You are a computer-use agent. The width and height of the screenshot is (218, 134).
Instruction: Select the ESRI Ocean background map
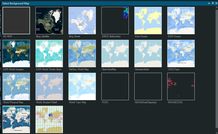[181, 21]
